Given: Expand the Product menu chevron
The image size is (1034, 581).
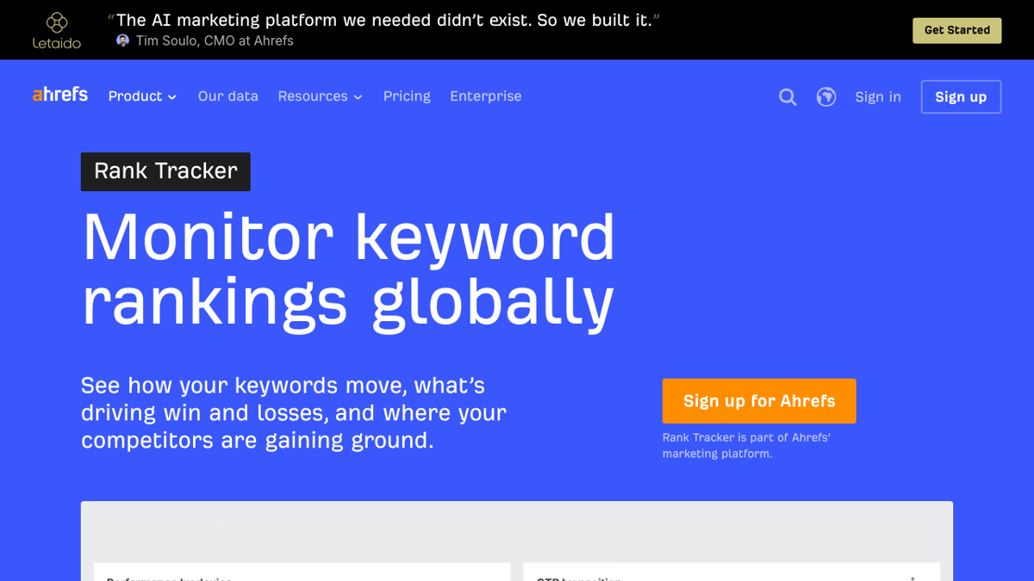Looking at the screenshot, I should pos(172,97).
